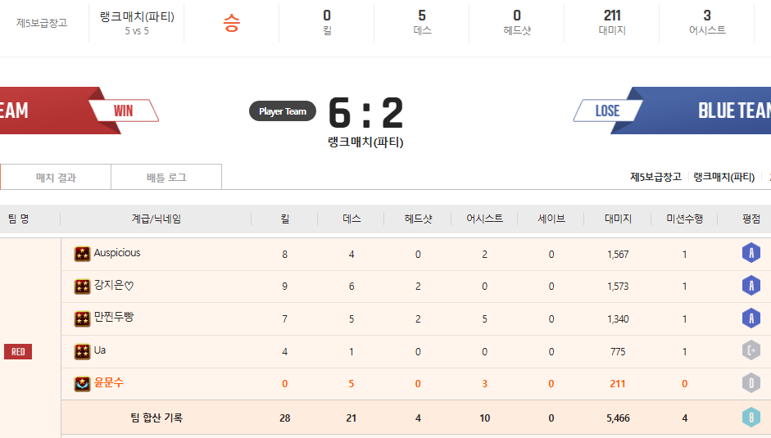Click the rank icon next to 강지은♡

point(82,287)
